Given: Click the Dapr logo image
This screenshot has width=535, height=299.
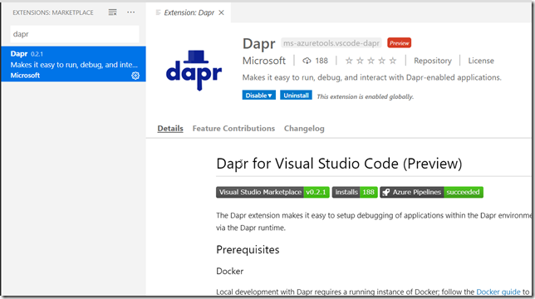Looking at the screenshot, I should pos(194,71).
